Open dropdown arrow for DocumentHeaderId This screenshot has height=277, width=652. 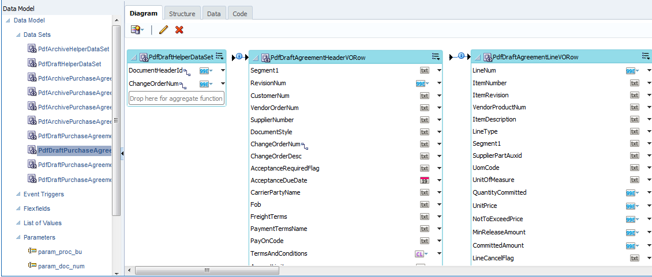tap(223, 71)
